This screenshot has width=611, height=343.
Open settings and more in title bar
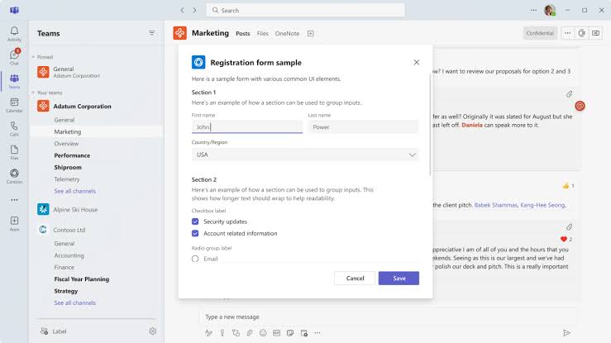click(x=533, y=10)
